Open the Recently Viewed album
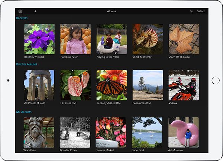 [39, 39]
